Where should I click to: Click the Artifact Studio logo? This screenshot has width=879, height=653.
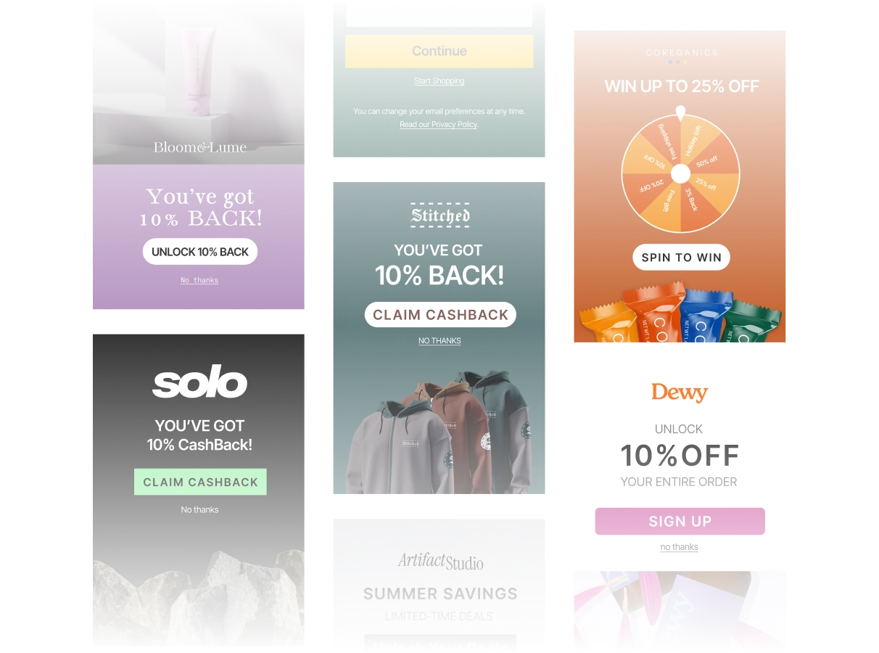[x=440, y=561]
